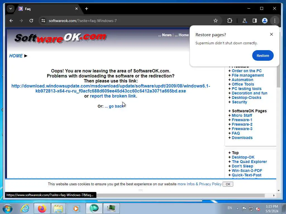286x214 pixels.
Task: Open Office Tools category
Action: (243, 84)
